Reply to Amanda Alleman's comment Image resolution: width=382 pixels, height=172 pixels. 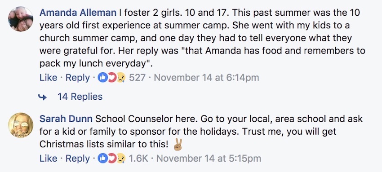[77, 78]
